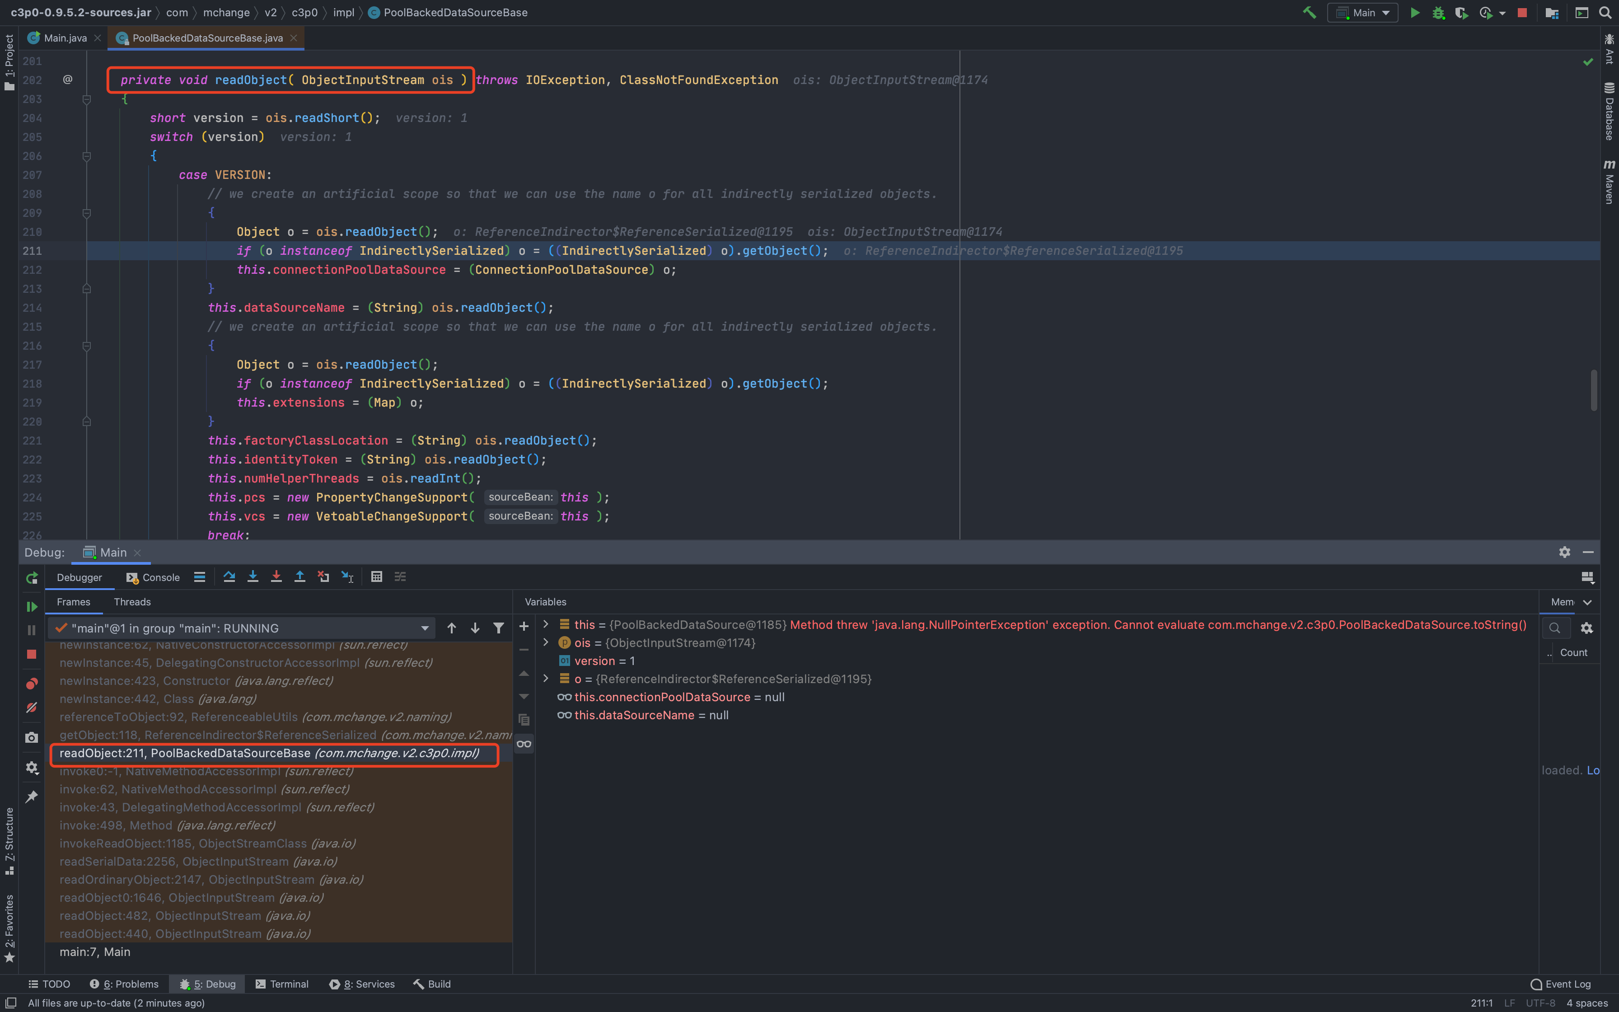Click the Force Step Into red arrow icon

(276, 577)
